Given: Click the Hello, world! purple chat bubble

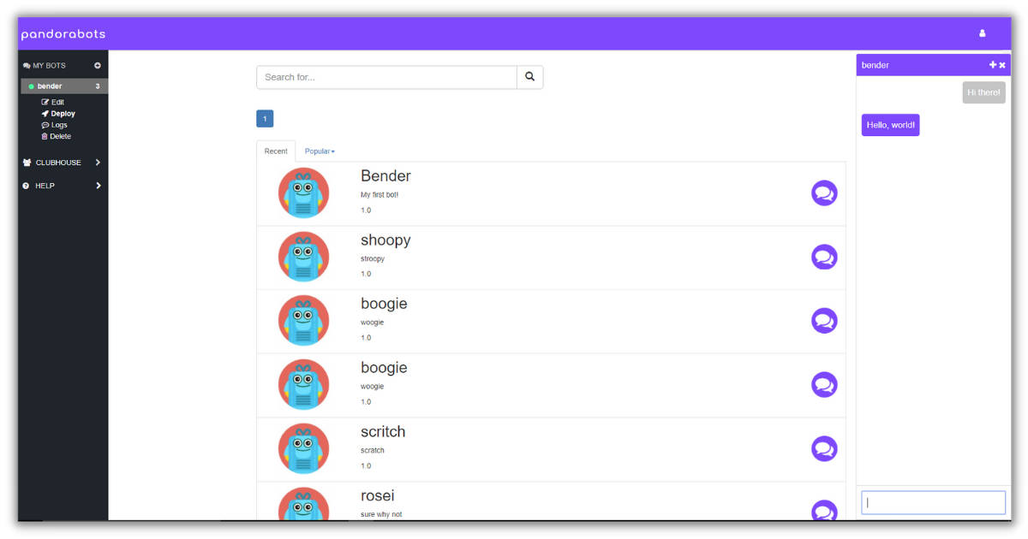Looking at the screenshot, I should tap(890, 125).
